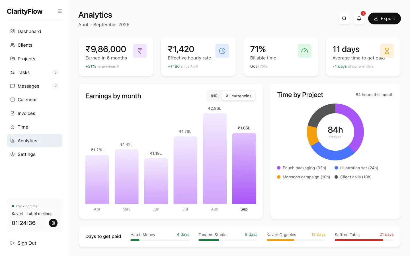Open the Calendar menu item

[34, 100]
